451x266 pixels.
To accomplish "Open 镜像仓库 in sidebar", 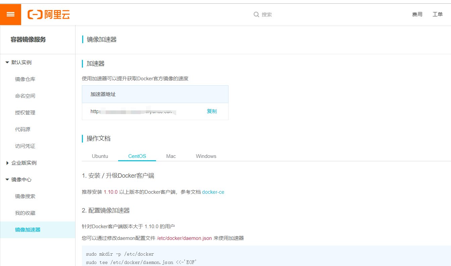I will (25, 79).
